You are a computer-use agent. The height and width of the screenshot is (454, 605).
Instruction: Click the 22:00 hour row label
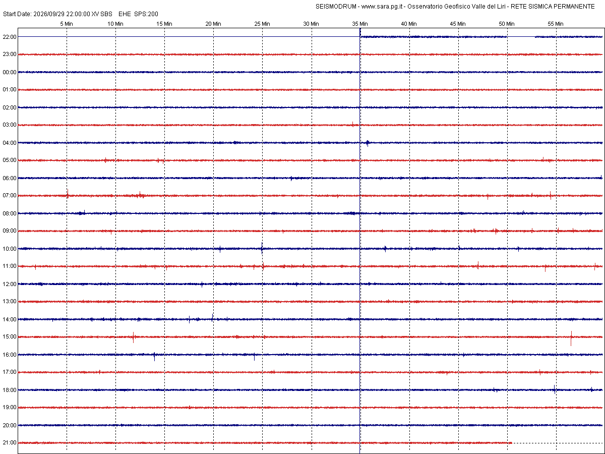coord(10,37)
